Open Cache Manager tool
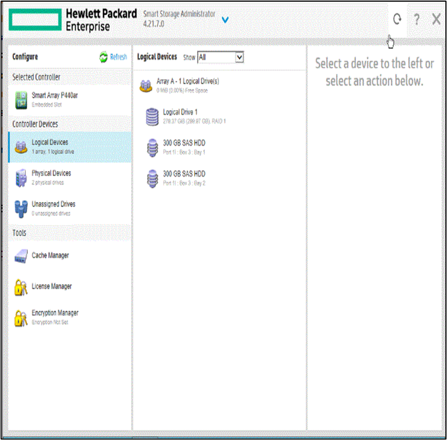This screenshot has height=440, width=447. (x=70, y=255)
